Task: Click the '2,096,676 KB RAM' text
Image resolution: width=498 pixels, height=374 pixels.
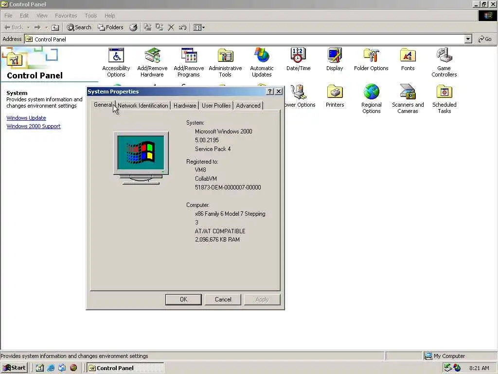Action: pyautogui.click(x=217, y=240)
